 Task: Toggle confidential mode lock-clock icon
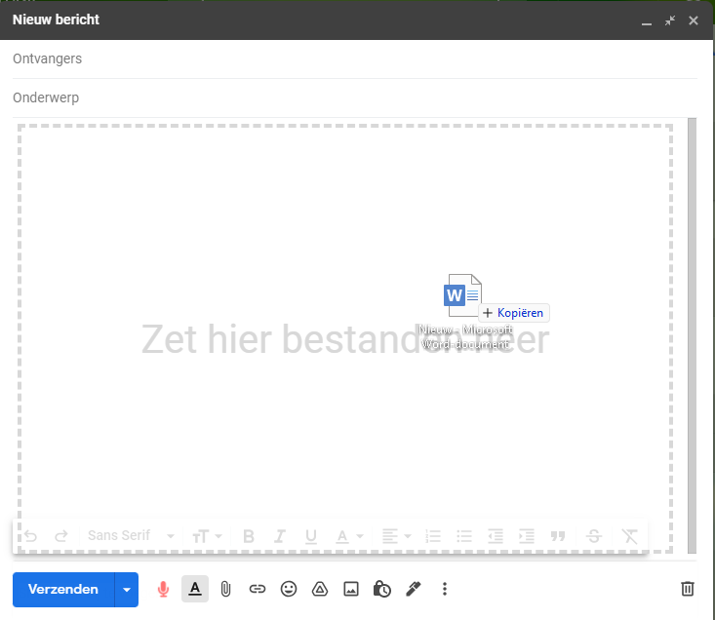(382, 589)
